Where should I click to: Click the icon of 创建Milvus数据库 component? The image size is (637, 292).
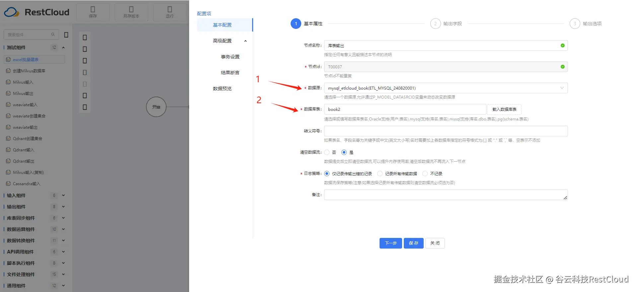coord(8,71)
